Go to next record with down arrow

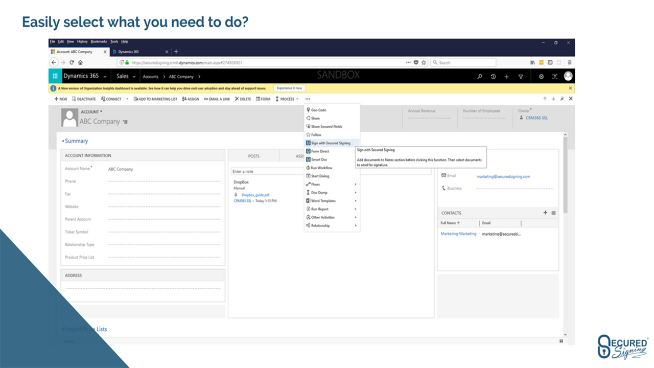pos(553,99)
